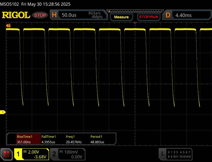The height and width of the screenshot is (162, 212).
Task: Click the red STOP status button
Action: point(40,15)
